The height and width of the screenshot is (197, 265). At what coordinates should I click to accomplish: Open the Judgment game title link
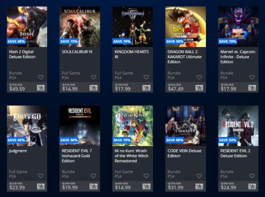point(18,151)
